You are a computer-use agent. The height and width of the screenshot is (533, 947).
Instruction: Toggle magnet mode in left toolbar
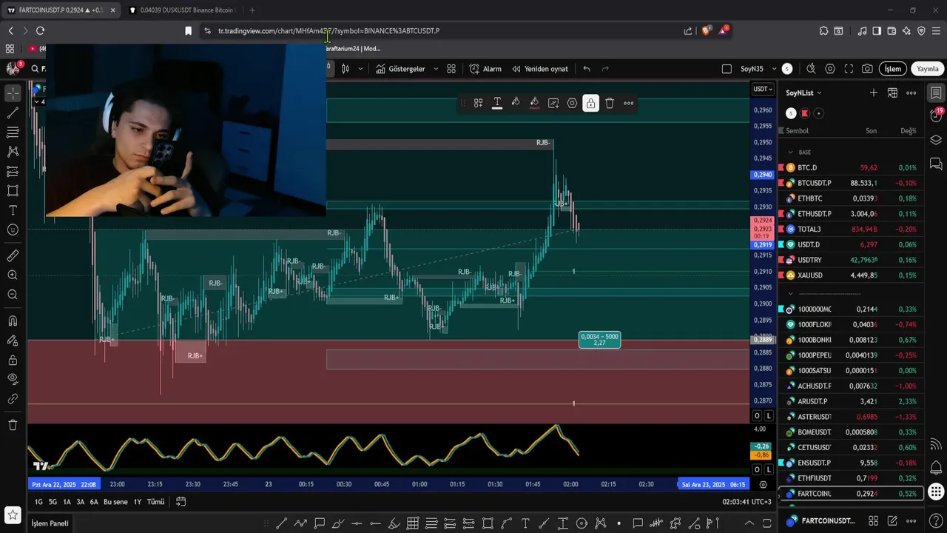pos(13,321)
